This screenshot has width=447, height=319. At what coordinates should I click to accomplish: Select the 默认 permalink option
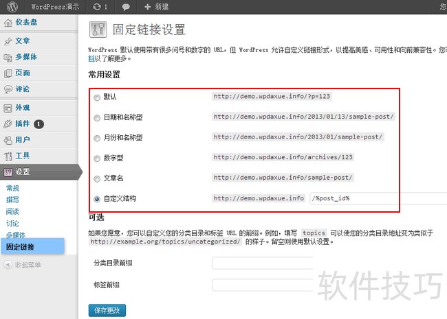(97, 97)
